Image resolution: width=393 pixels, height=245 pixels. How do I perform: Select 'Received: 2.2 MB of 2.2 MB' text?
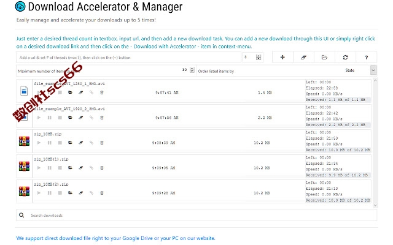pyautogui.click(x=335, y=125)
